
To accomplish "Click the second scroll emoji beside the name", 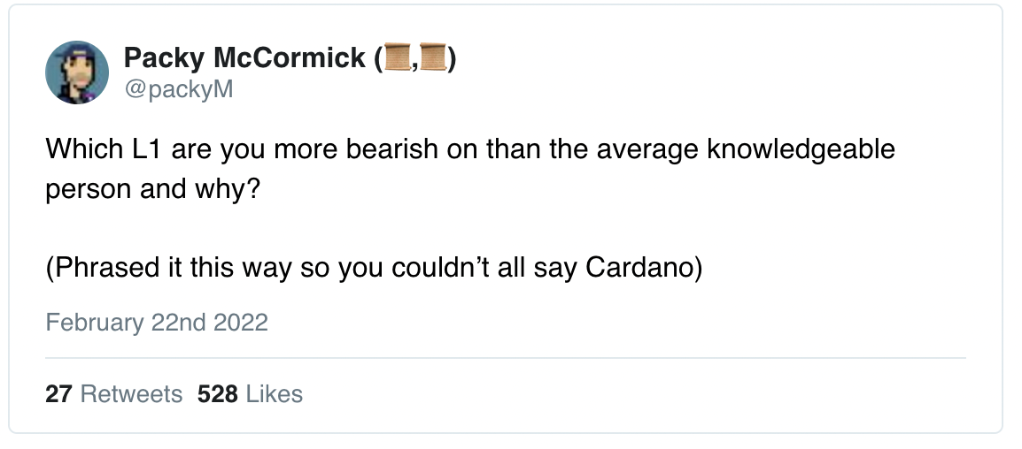I will (432, 58).
